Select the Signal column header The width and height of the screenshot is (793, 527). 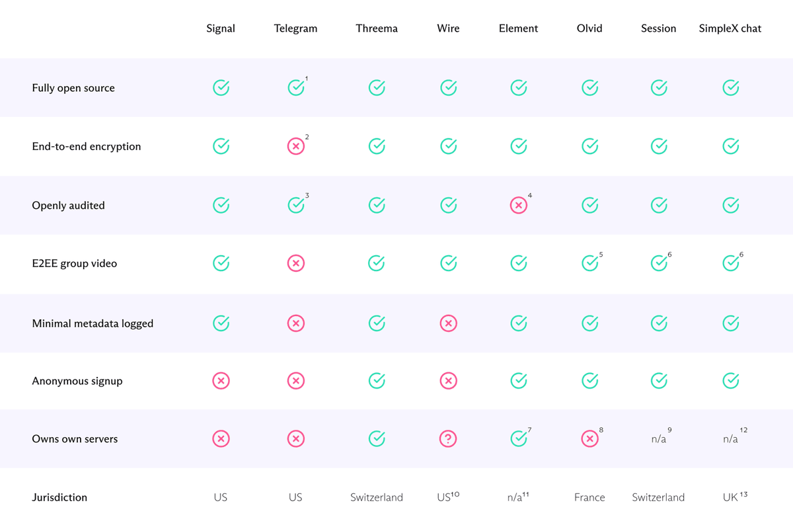221,28
